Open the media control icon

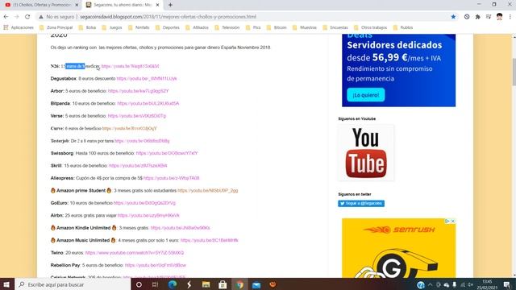[489, 17]
